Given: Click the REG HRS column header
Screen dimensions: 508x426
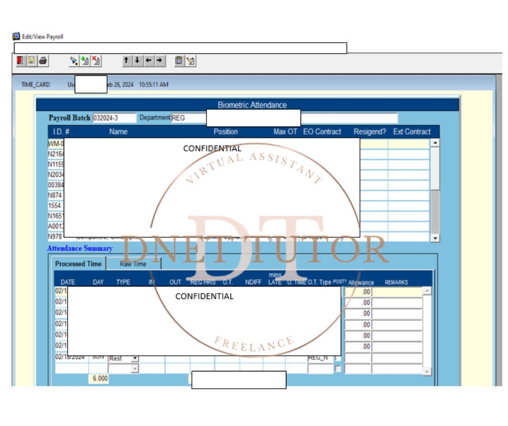Looking at the screenshot, I should pyautogui.click(x=203, y=282).
